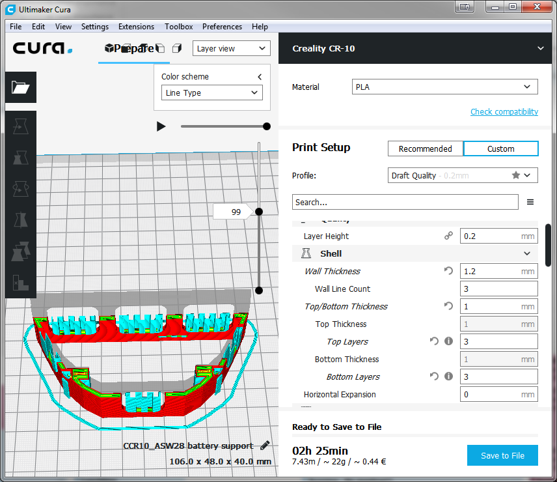
Task: Click the link icon next to Layer Height
Action: [x=448, y=236]
